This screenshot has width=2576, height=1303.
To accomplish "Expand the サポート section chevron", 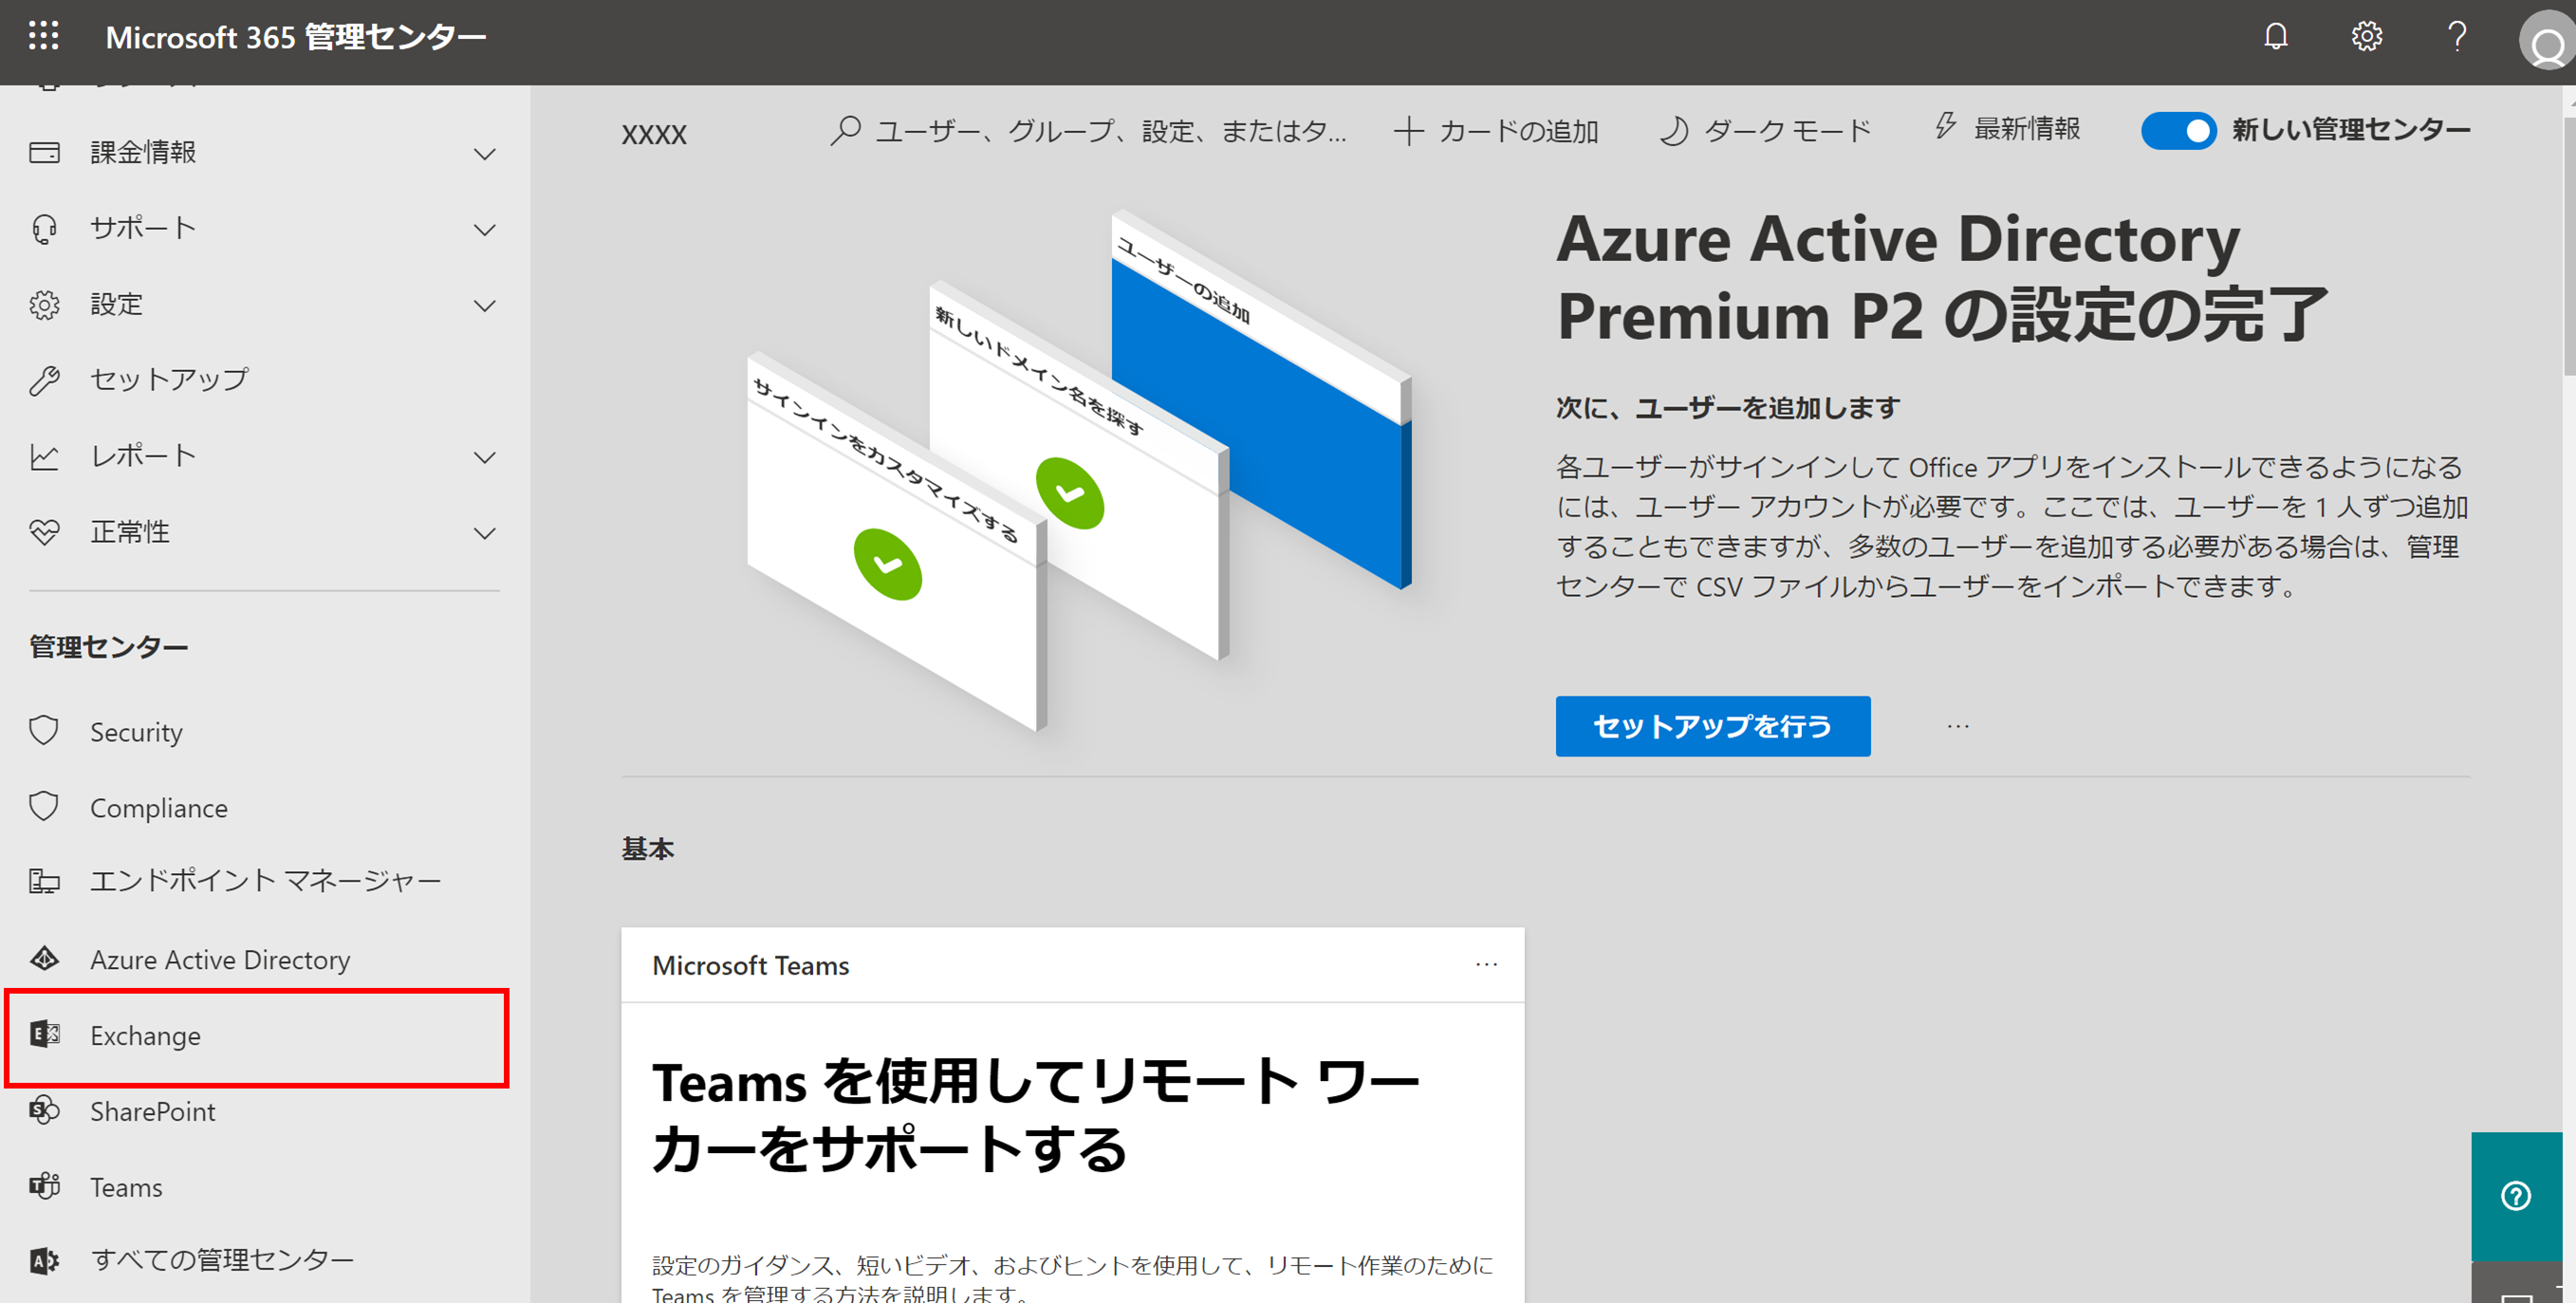I will pyautogui.click(x=484, y=230).
